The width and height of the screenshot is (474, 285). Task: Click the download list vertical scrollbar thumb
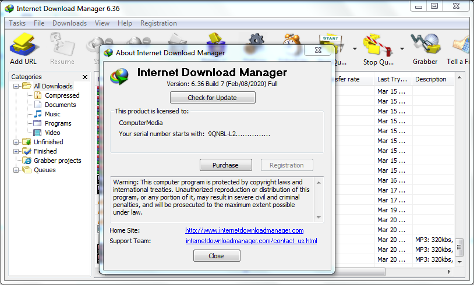click(x=459, y=247)
